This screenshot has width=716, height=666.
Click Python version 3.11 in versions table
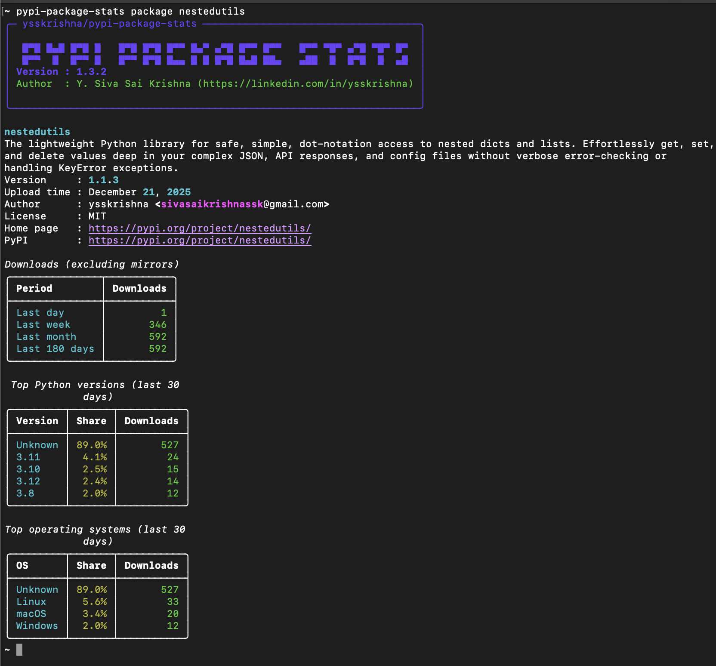tap(28, 457)
